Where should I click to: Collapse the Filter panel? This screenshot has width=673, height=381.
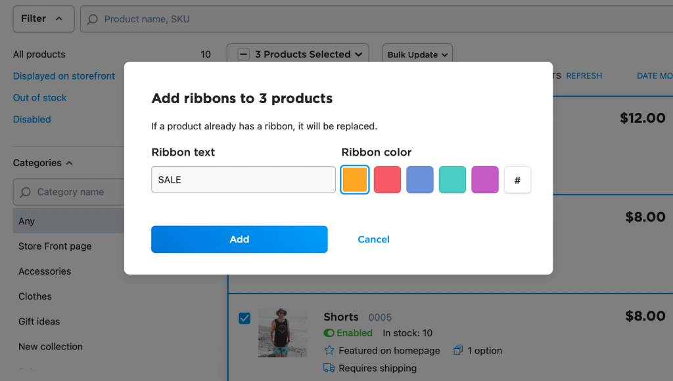(x=43, y=19)
